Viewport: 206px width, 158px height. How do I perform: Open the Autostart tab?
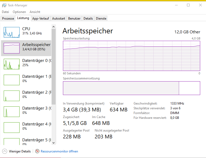tap(58, 19)
